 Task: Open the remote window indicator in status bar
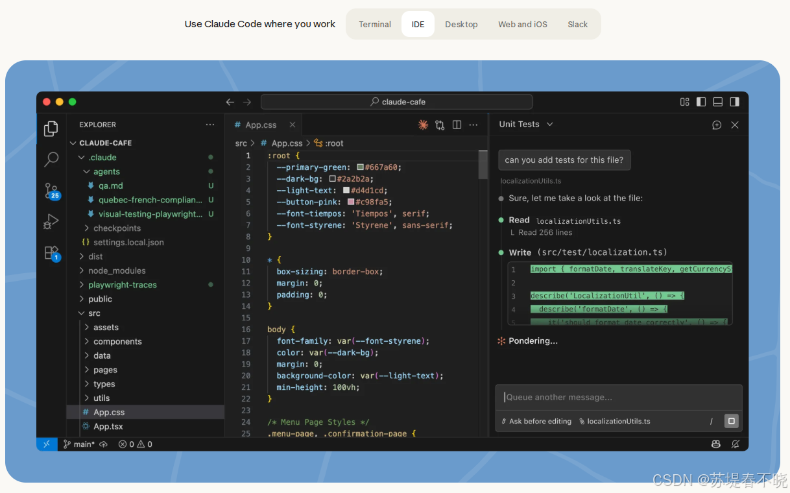coord(46,444)
